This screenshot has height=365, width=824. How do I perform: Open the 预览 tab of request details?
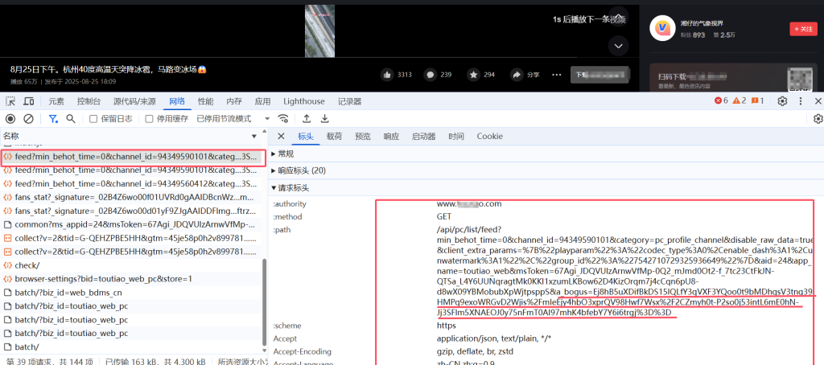click(x=363, y=137)
